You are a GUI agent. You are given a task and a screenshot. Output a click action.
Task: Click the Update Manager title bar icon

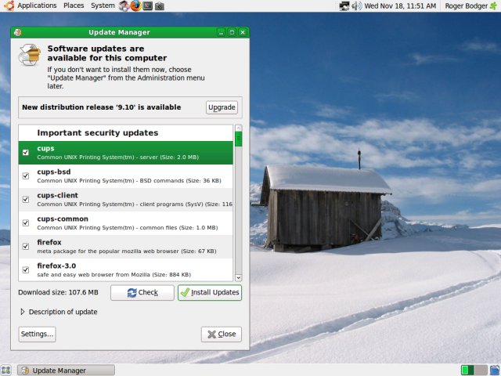point(18,32)
